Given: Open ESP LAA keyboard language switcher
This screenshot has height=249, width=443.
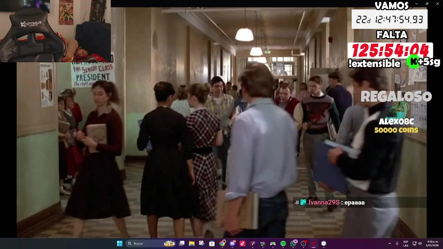Looking at the screenshot, I should tap(406, 243).
